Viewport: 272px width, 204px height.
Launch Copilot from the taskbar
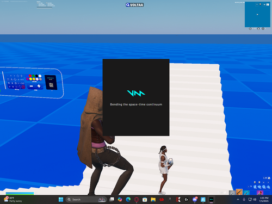(x=120, y=200)
